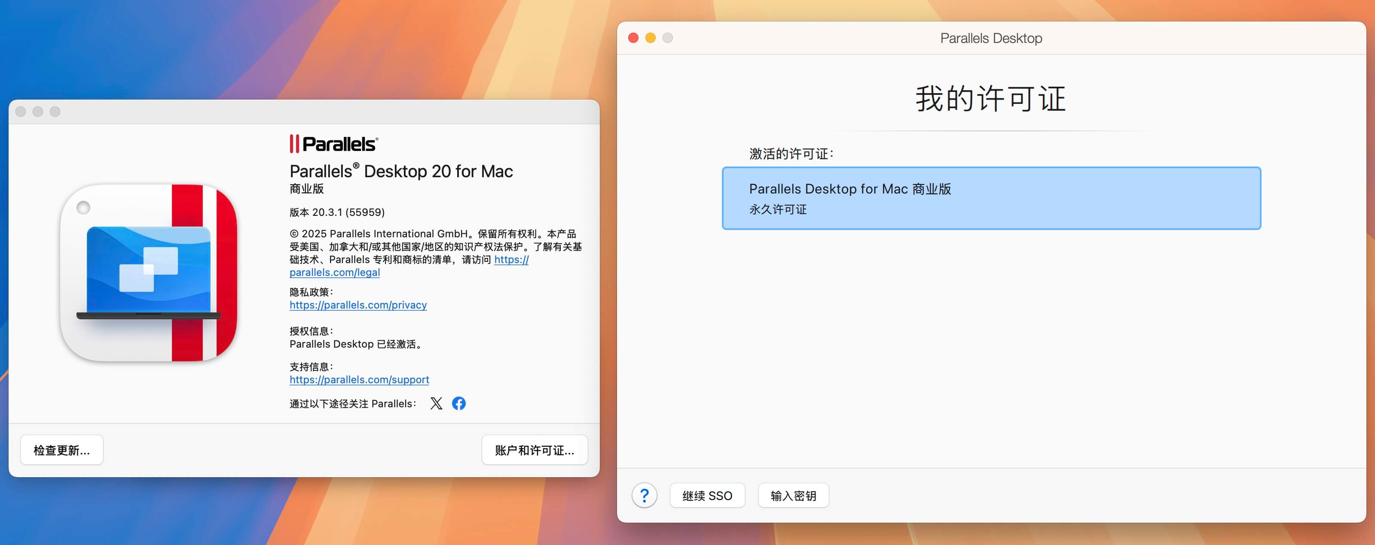Click 检查更新... button

[62, 450]
